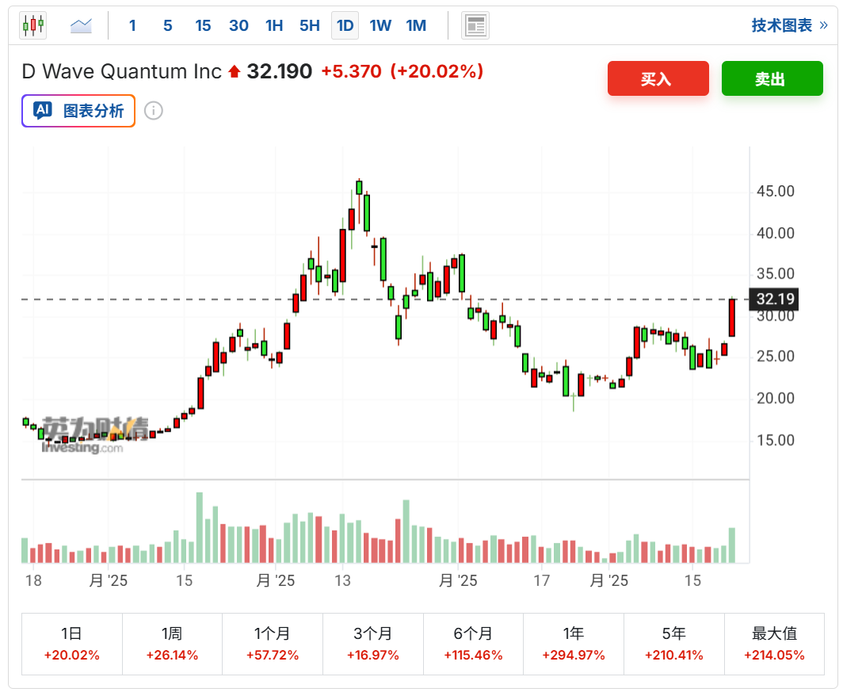
Task: Click the 32.19 current price label
Action: tap(775, 299)
